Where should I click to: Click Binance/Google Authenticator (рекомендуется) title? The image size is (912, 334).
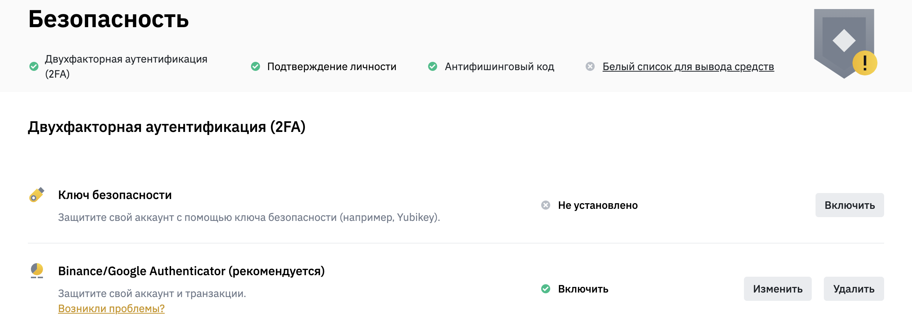(191, 271)
